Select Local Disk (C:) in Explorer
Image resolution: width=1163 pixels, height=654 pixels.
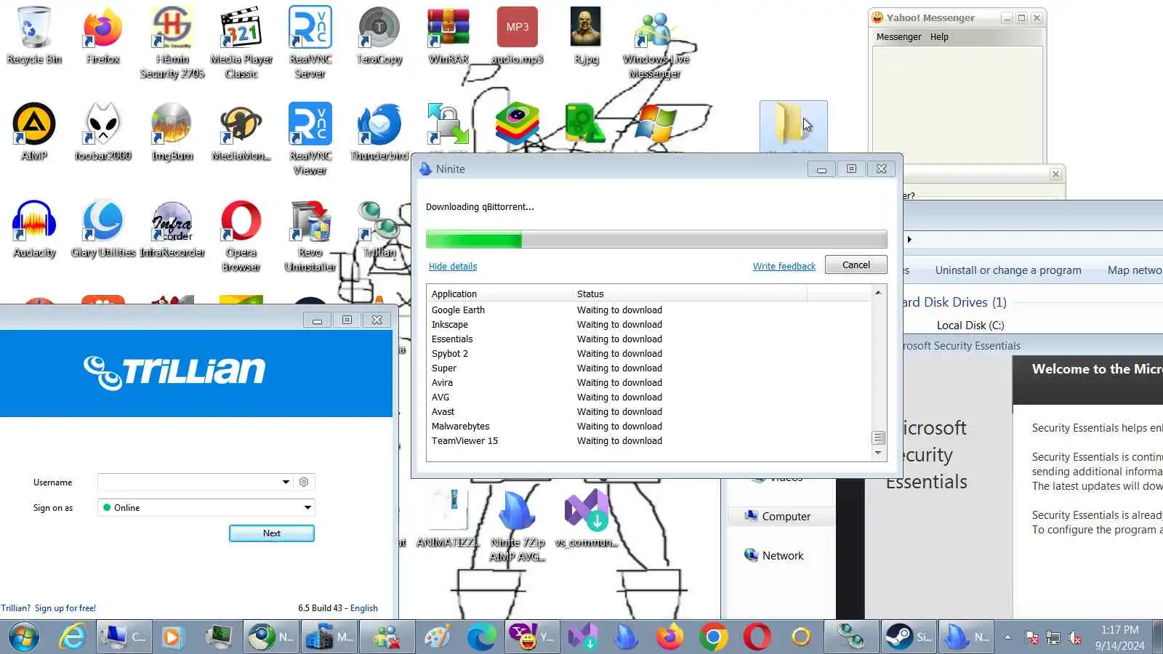coord(970,326)
